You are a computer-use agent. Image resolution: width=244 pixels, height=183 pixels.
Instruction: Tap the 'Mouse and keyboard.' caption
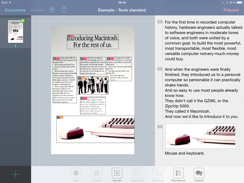click(185, 153)
